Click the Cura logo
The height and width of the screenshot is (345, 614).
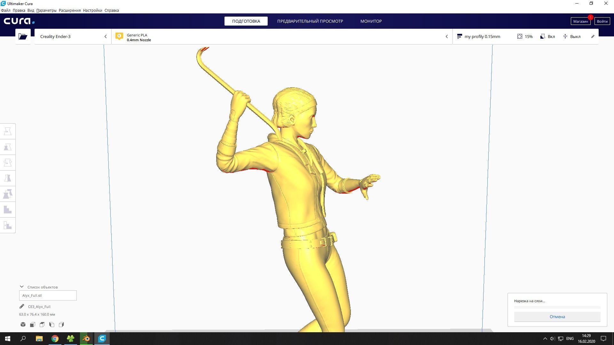pos(19,21)
